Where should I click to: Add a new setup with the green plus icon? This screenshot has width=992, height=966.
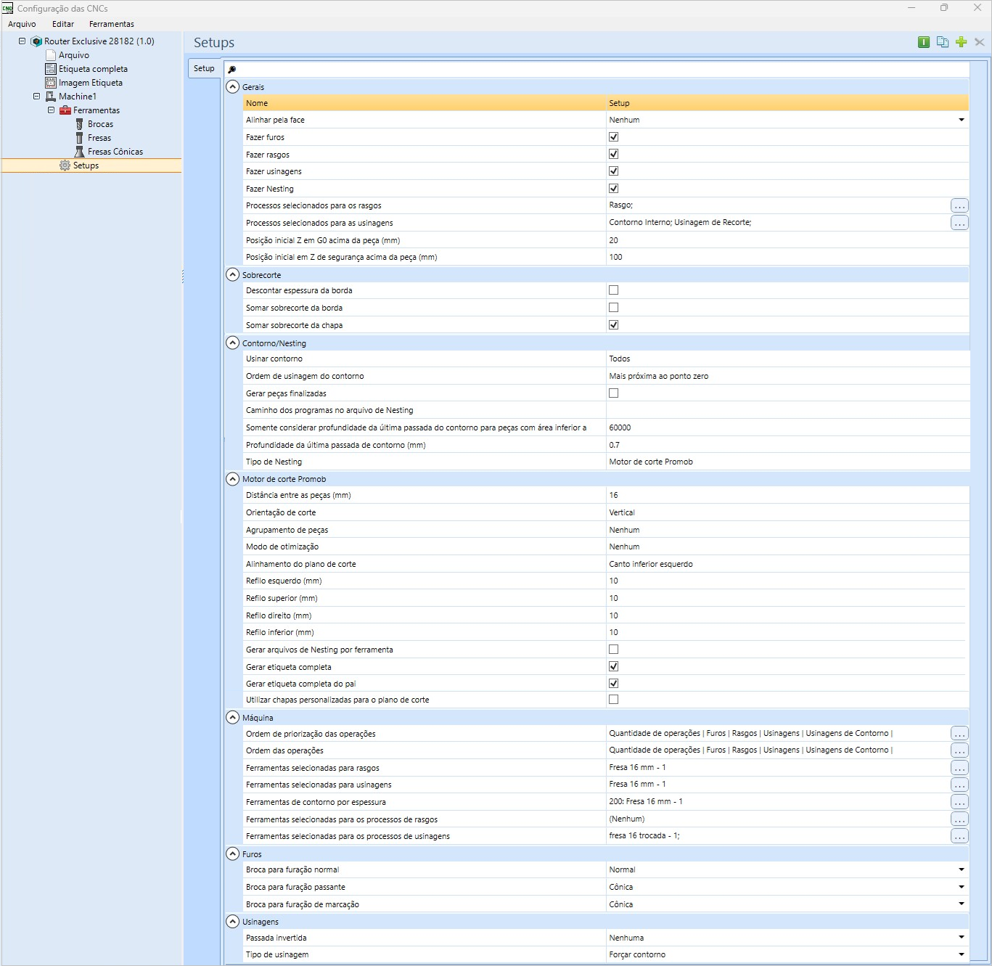(962, 42)
